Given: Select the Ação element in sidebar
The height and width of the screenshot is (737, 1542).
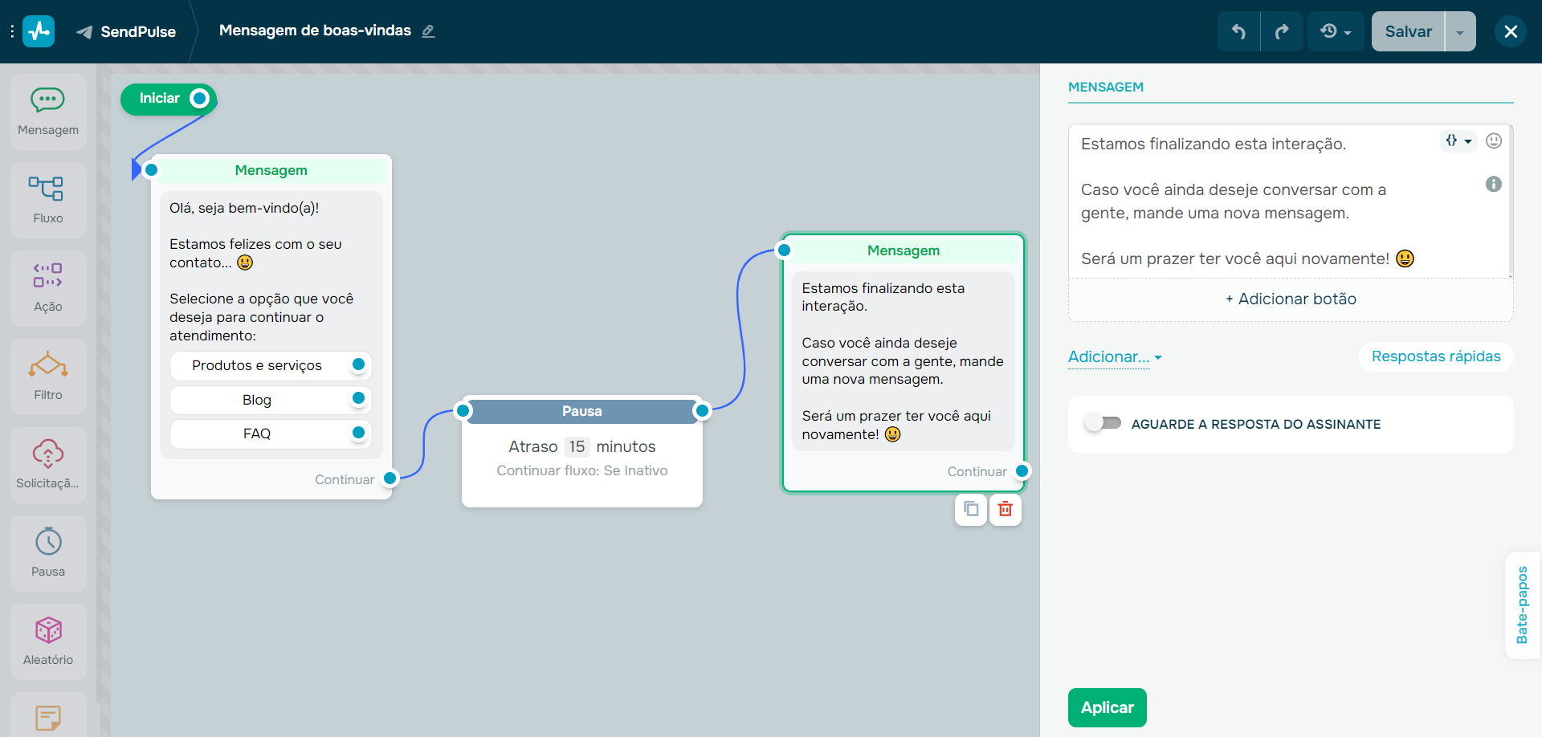Looking at the screenshot, I should [x=48, y=288].
